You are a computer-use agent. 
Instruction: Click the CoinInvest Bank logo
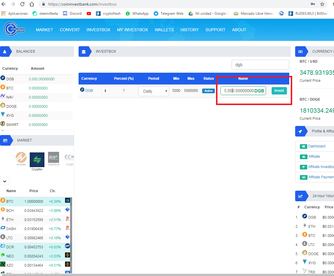point(15,29)
